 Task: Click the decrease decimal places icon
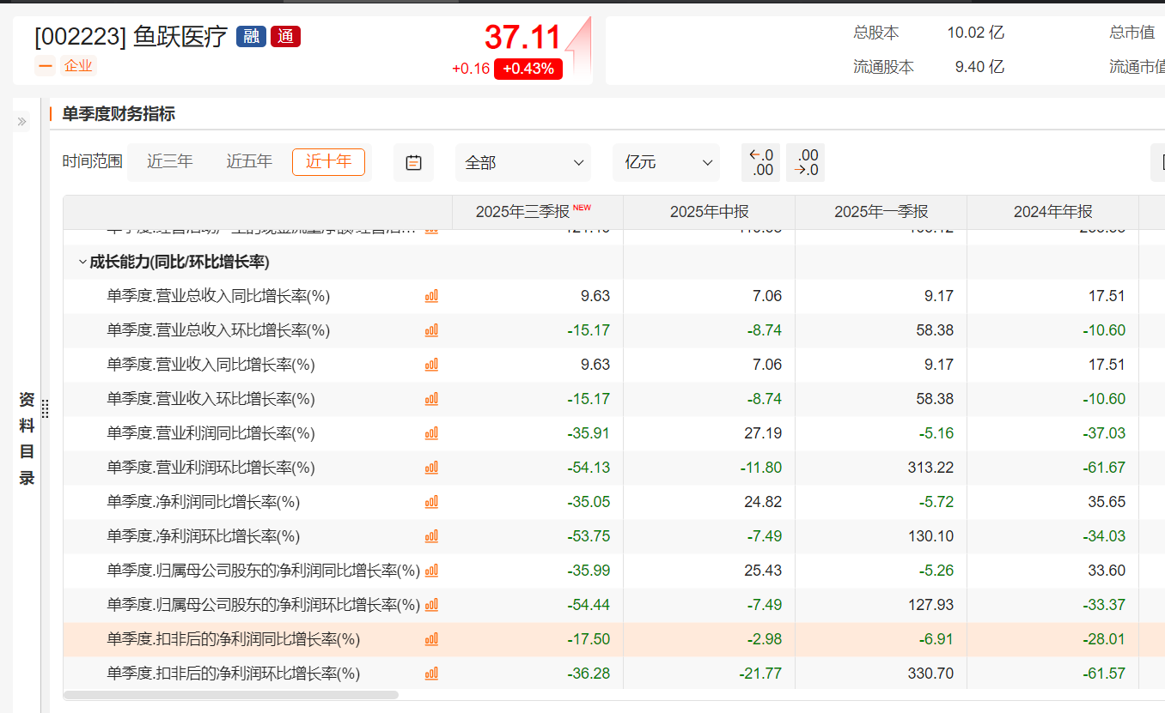tap(805, 162)
